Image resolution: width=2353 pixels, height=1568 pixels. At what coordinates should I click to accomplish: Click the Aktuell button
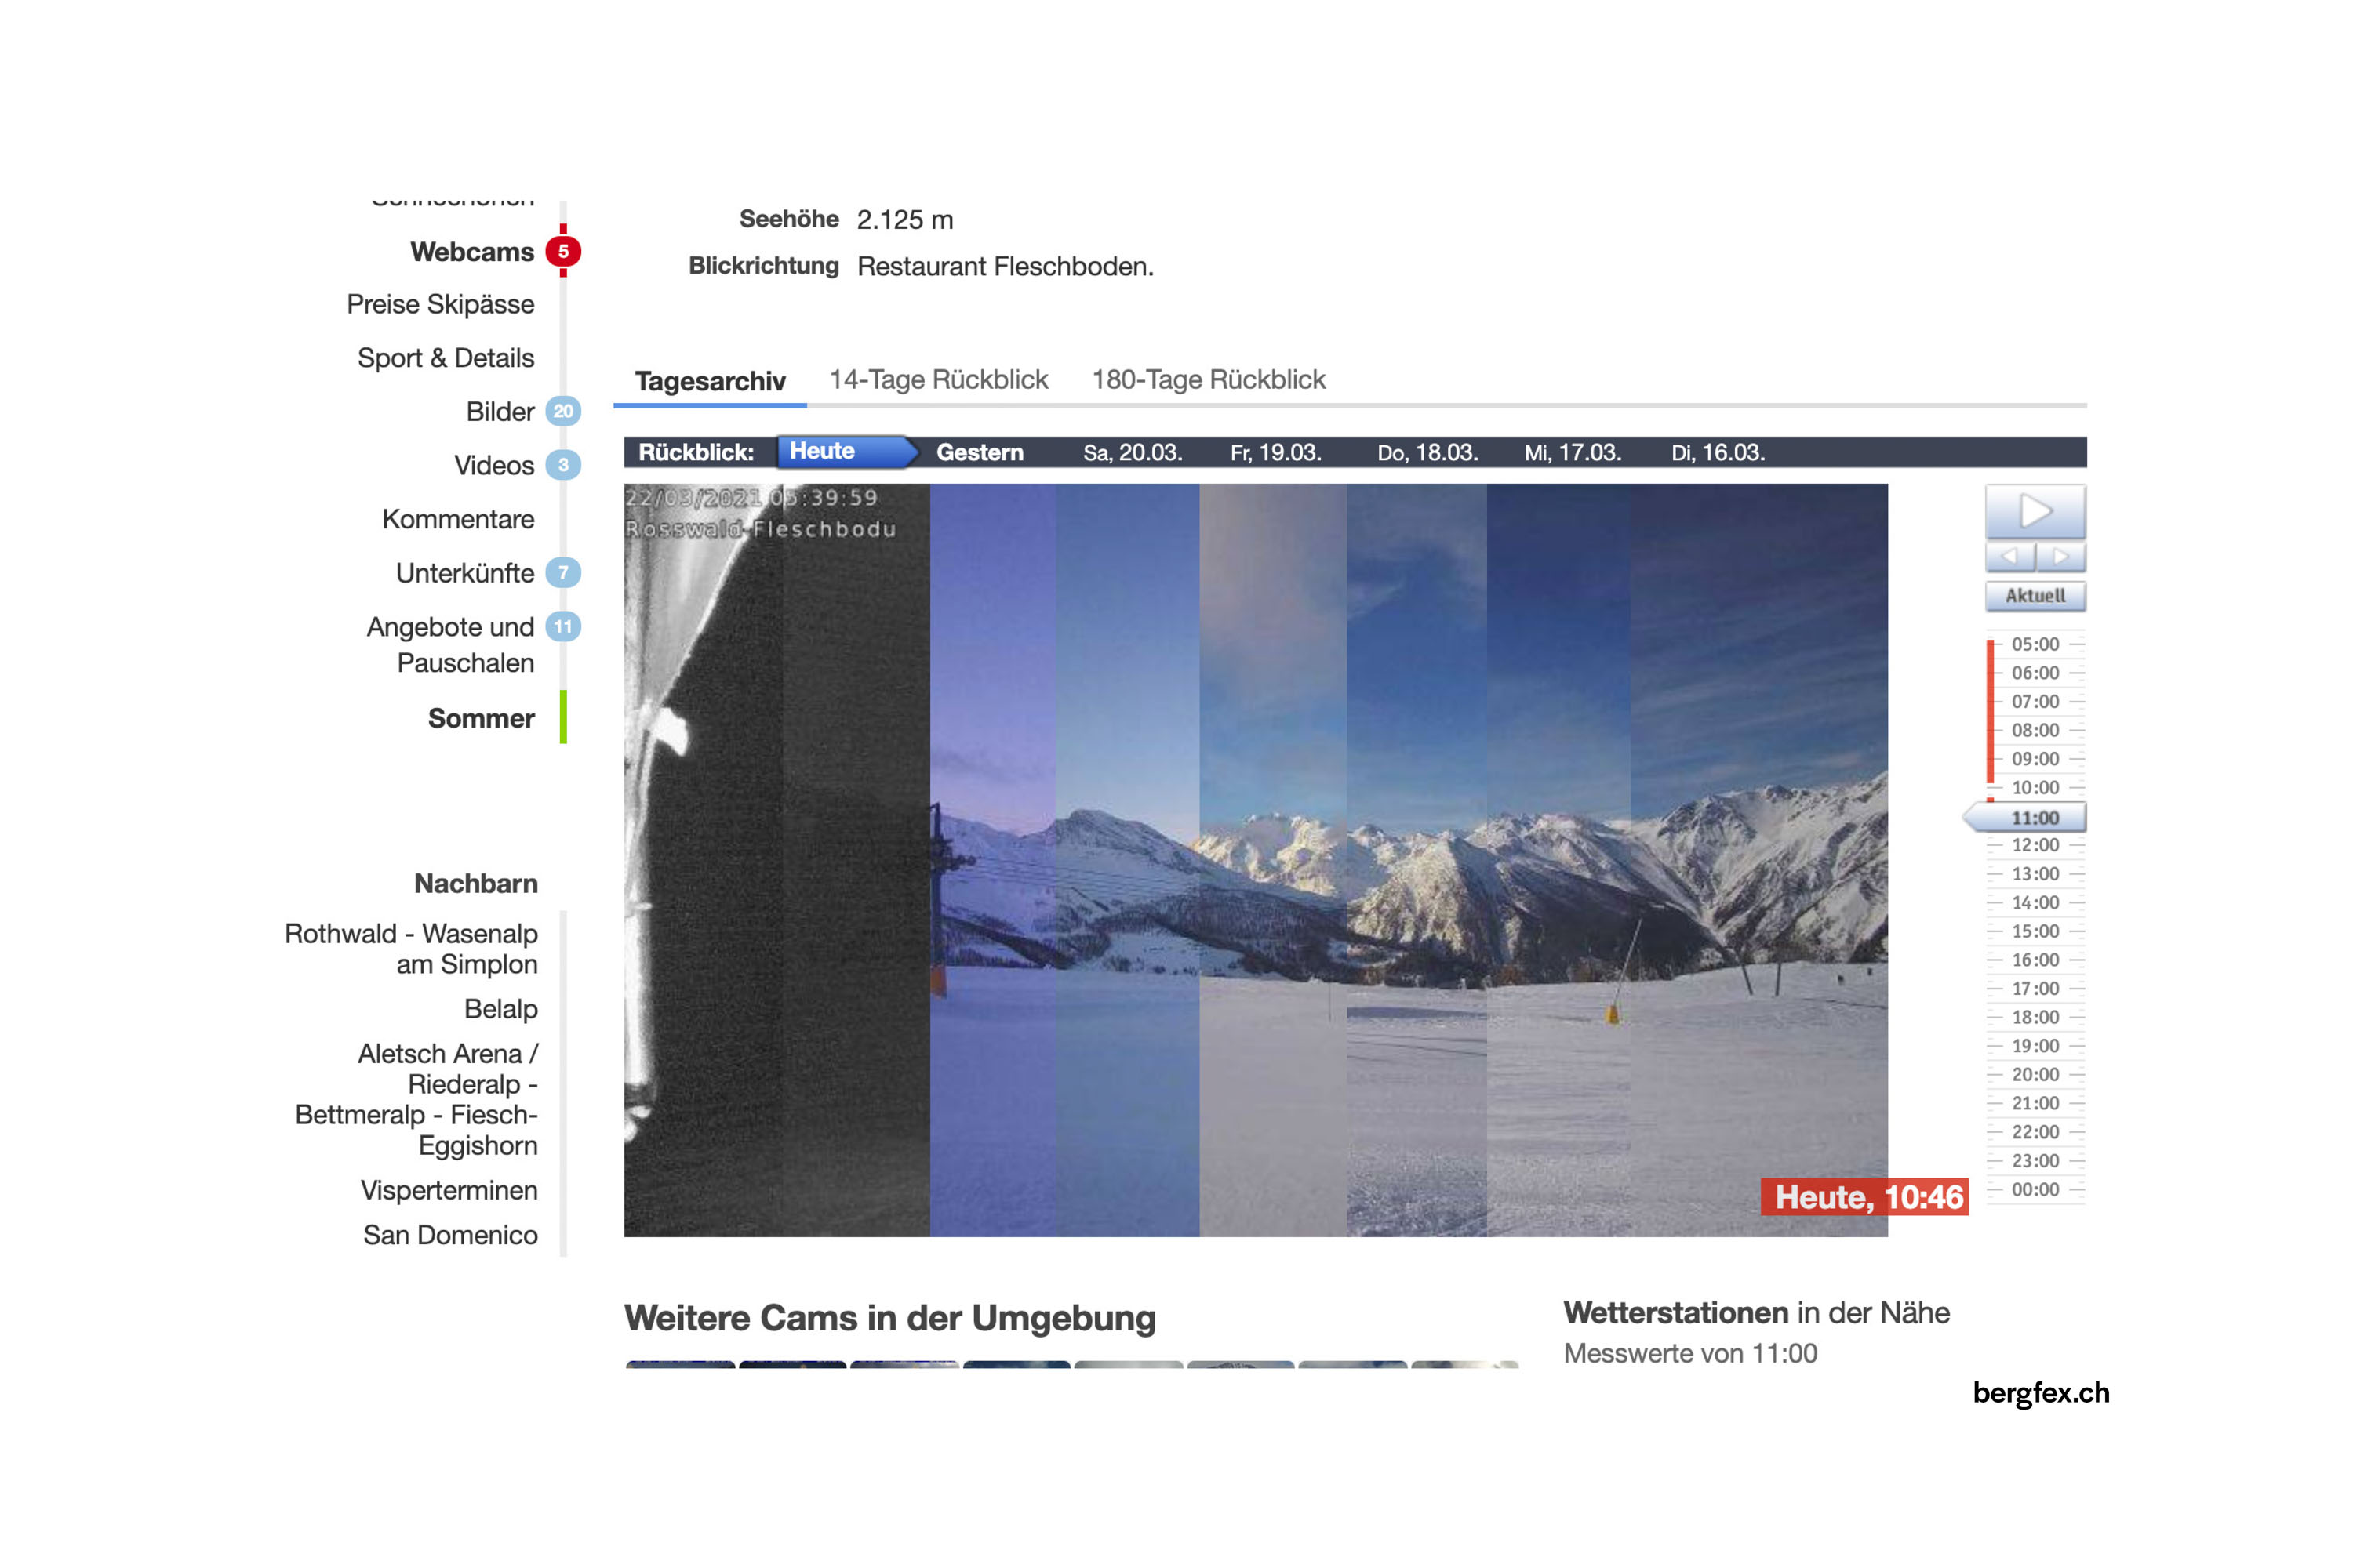[2035, 596]
